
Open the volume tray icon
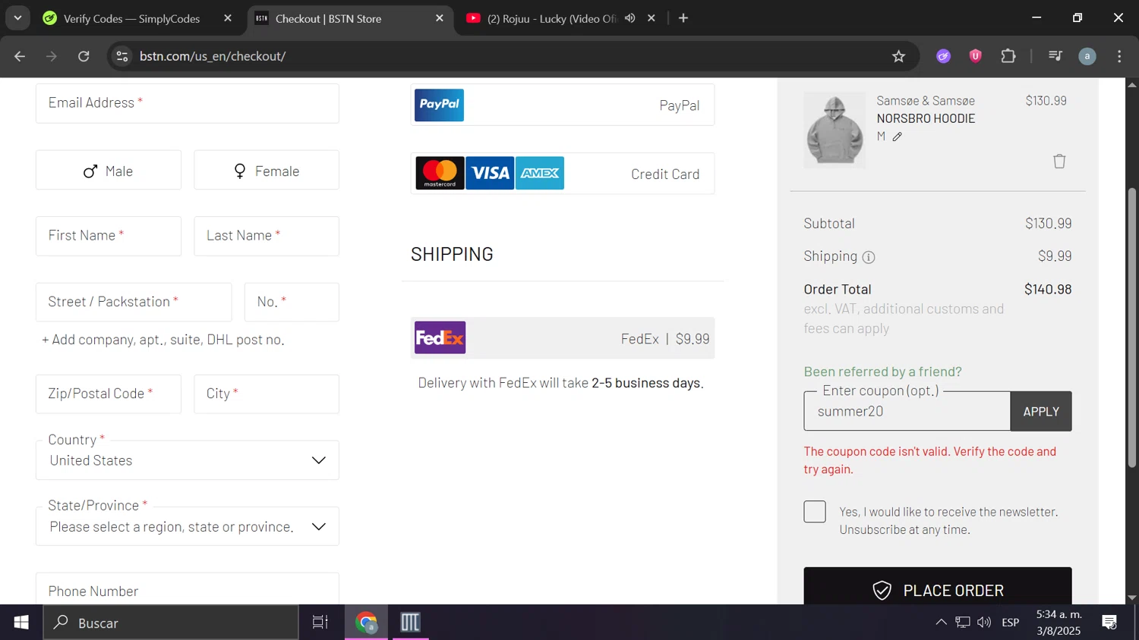tap(984, 623)
